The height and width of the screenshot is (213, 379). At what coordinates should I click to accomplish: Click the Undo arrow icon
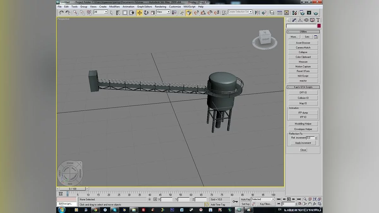(x=61, y=13)
